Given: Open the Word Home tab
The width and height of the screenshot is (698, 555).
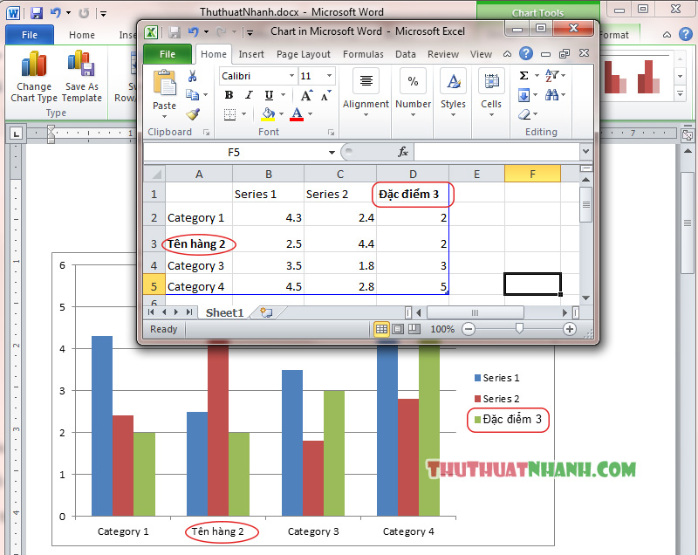Looking at the screenshot, I should click(82, 35).
